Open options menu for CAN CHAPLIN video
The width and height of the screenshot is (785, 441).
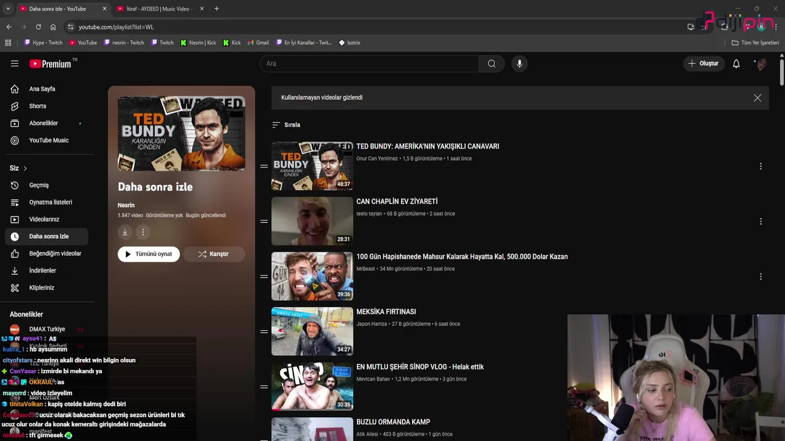coord(760,222)
